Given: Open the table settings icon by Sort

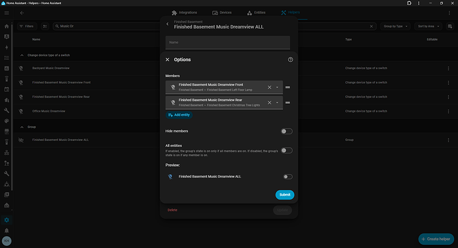Looking at the screenshot, I should point(450,27).
